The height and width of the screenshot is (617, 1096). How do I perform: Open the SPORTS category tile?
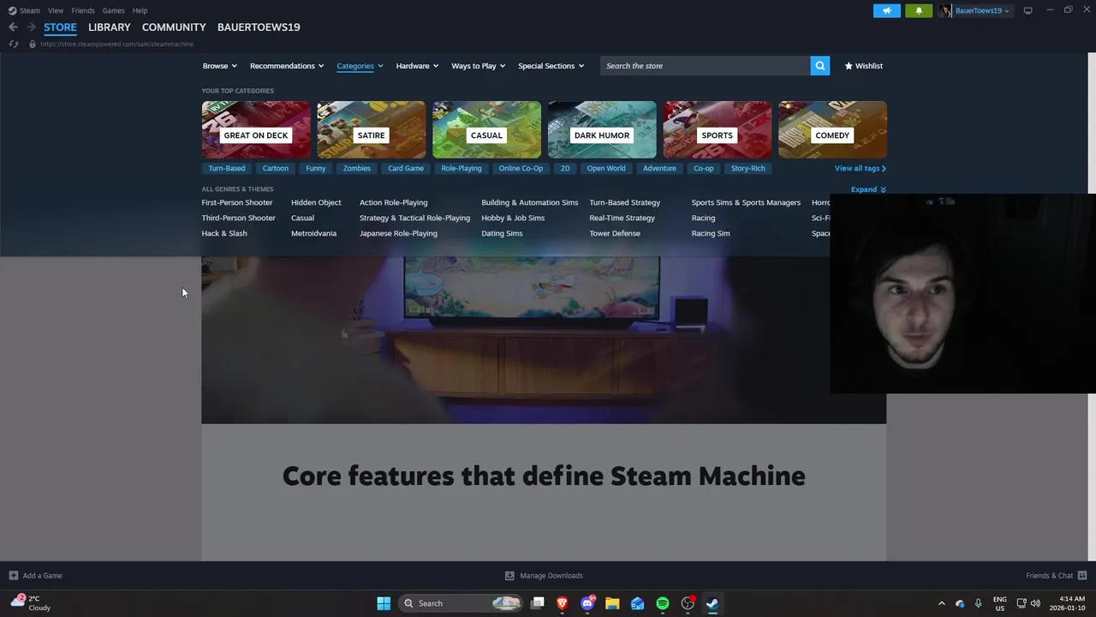pos(717,129)
